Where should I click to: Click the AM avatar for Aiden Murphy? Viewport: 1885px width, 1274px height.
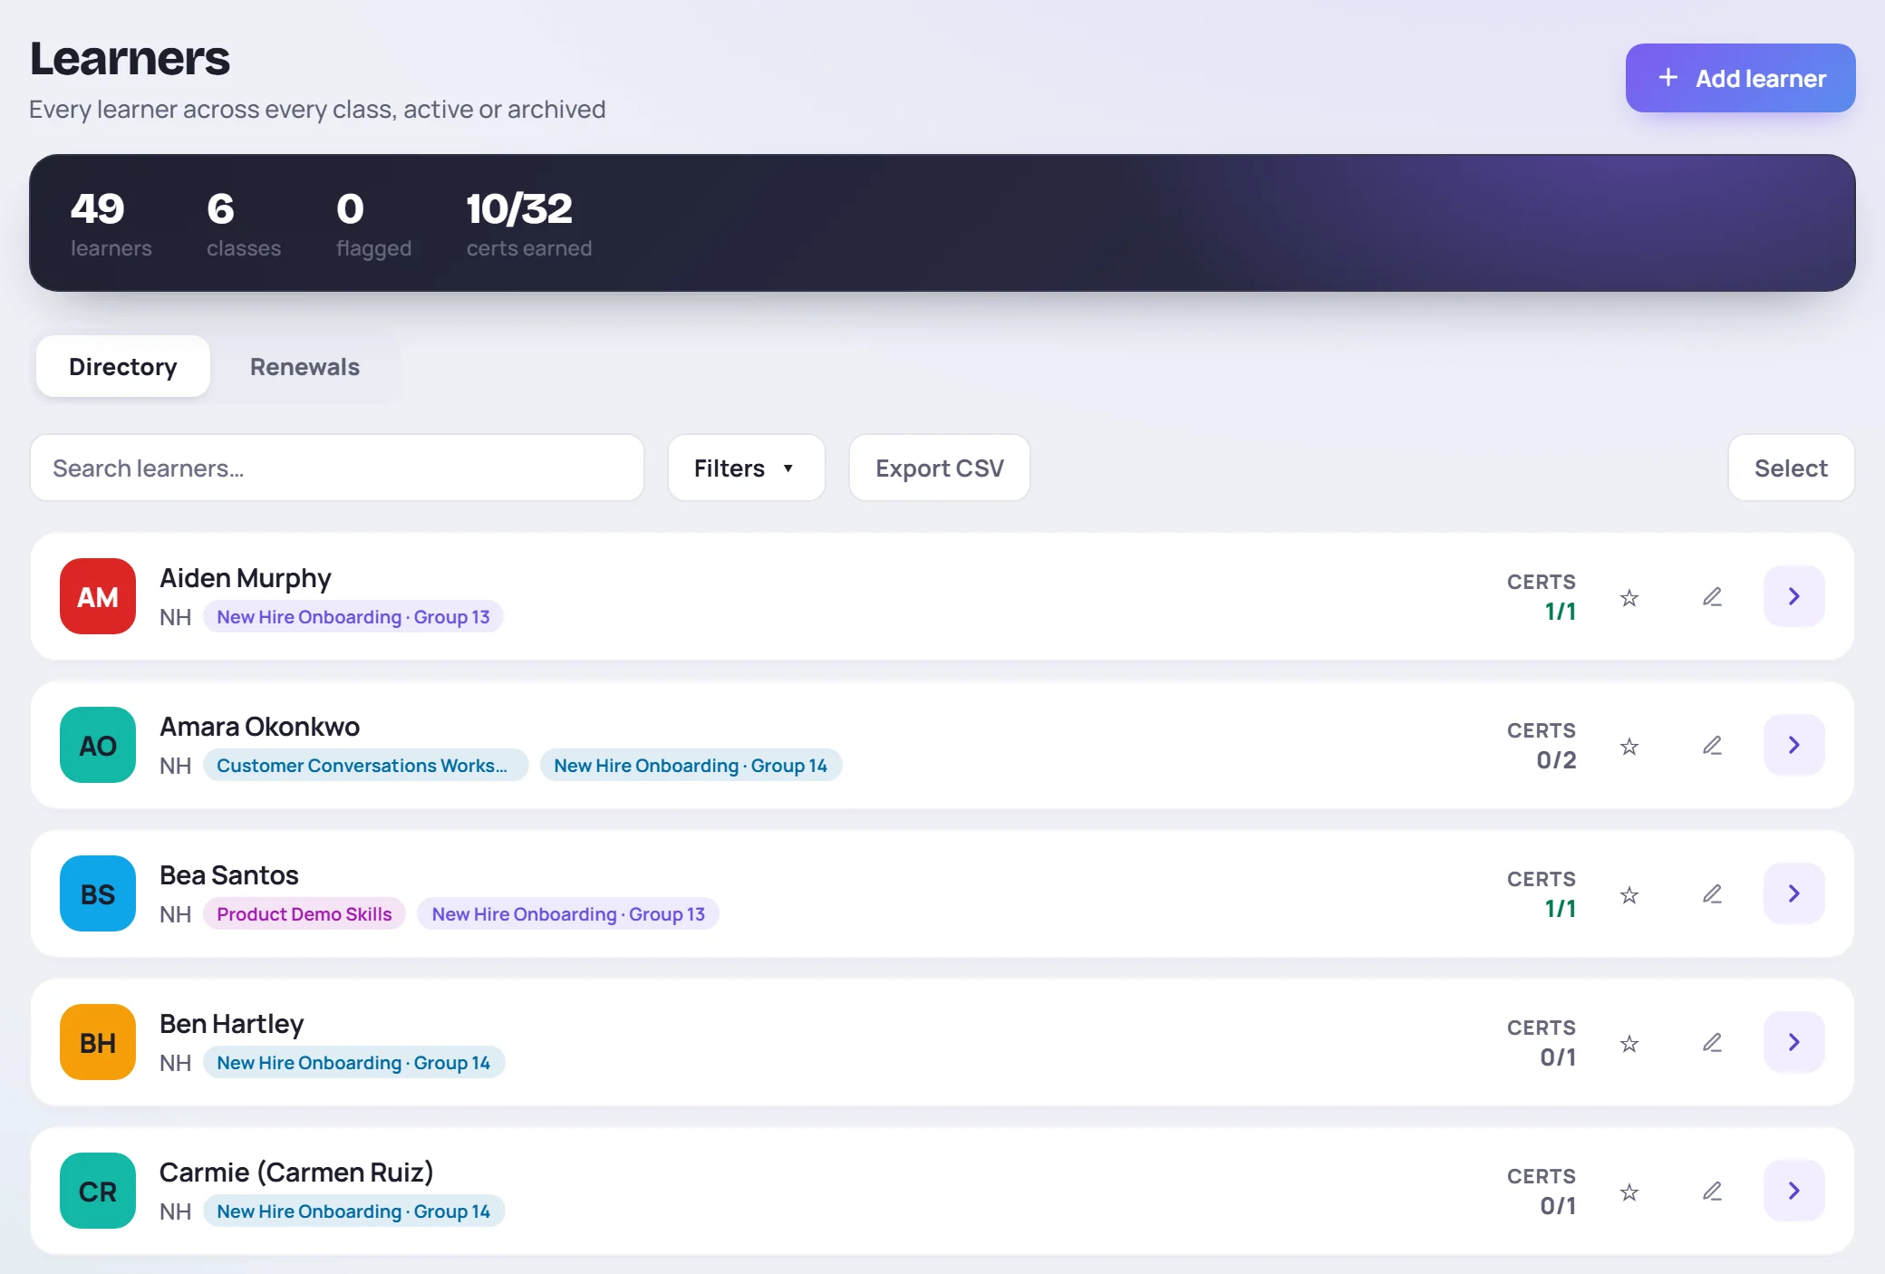click(x=98, y=596)
